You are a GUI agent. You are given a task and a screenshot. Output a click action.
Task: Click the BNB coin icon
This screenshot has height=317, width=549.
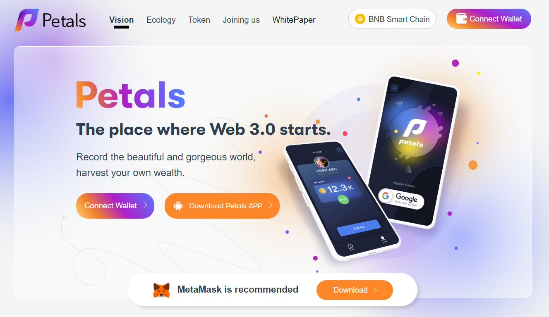[x=360, y=19]
